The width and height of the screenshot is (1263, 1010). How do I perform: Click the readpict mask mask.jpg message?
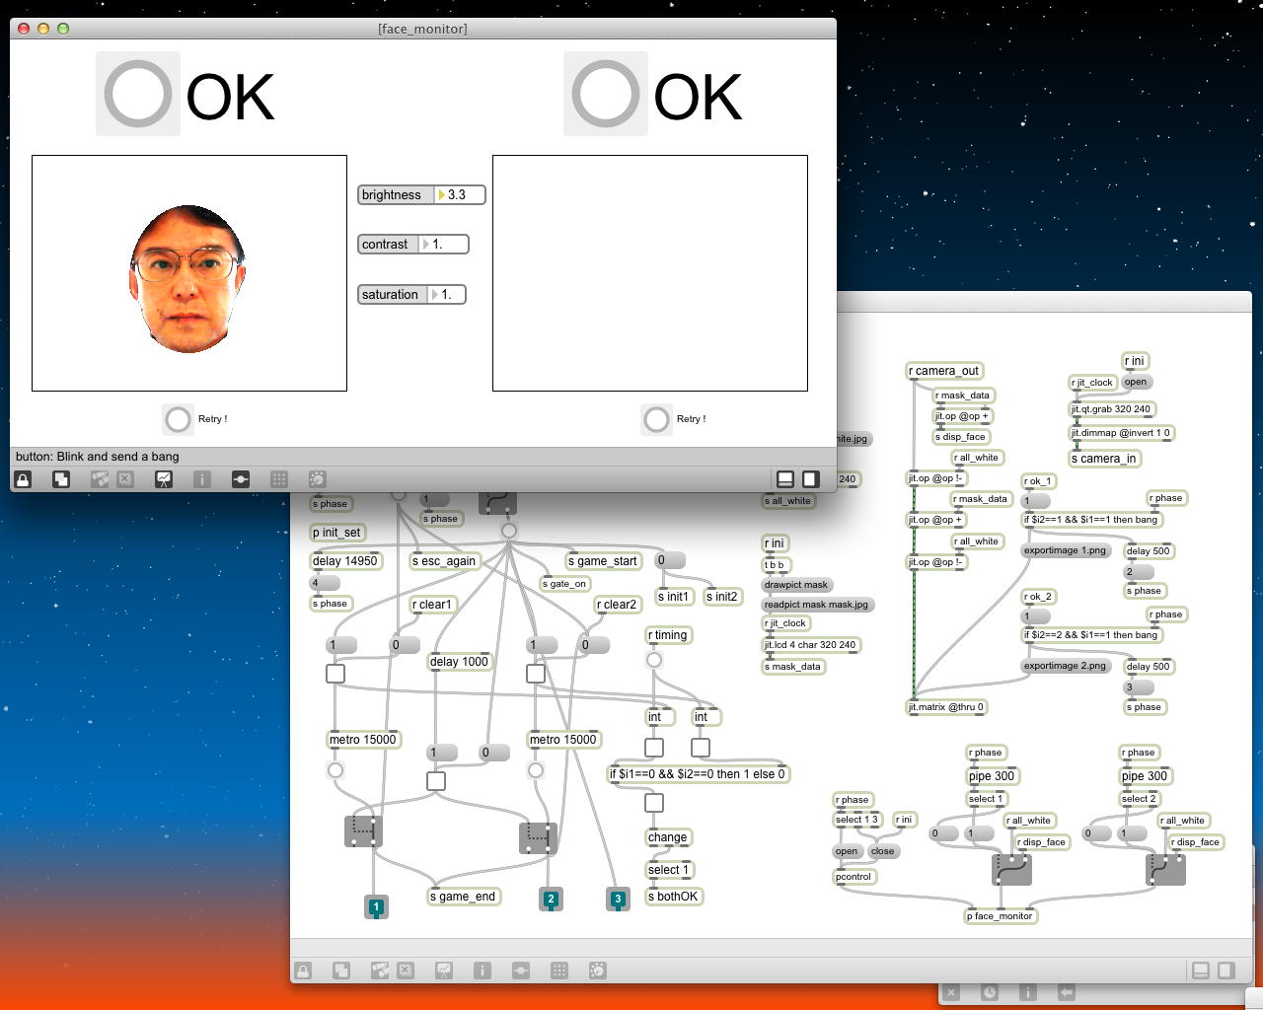pos(817,605)
